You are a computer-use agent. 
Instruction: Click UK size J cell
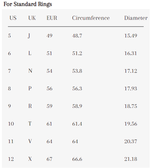click(29, 36)
